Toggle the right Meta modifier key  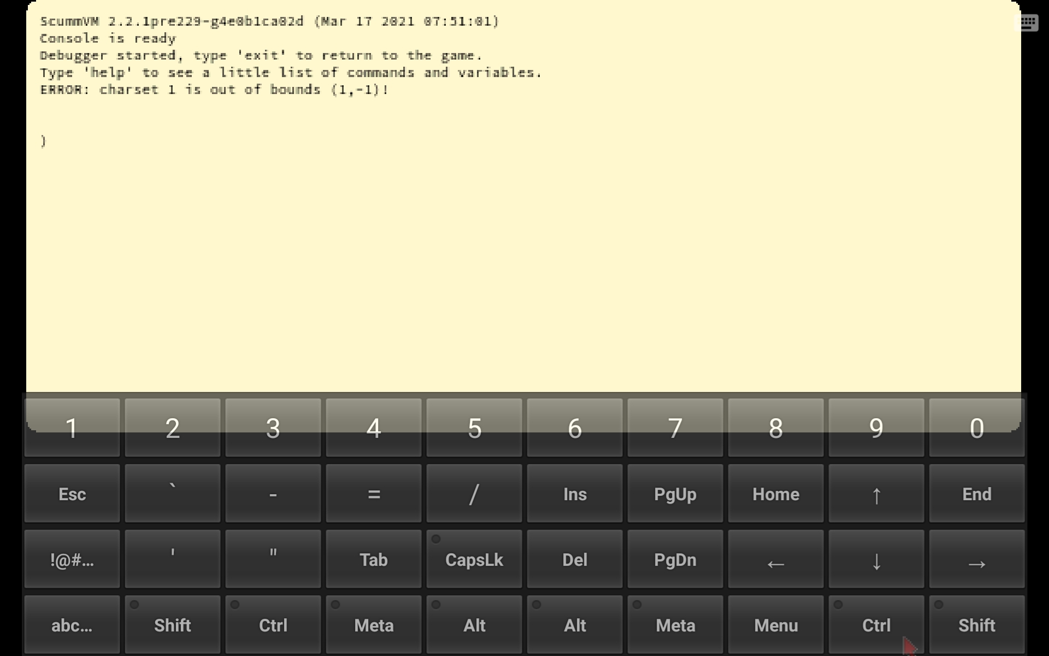(675, 624)
